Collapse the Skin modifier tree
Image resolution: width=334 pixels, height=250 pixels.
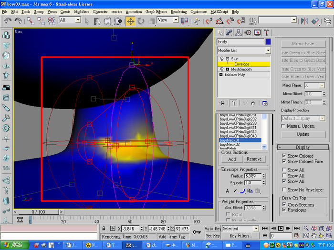(x=228, y=59)
